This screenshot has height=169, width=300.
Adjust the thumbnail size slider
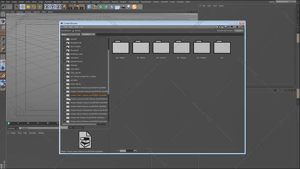[x=126, y=151]
